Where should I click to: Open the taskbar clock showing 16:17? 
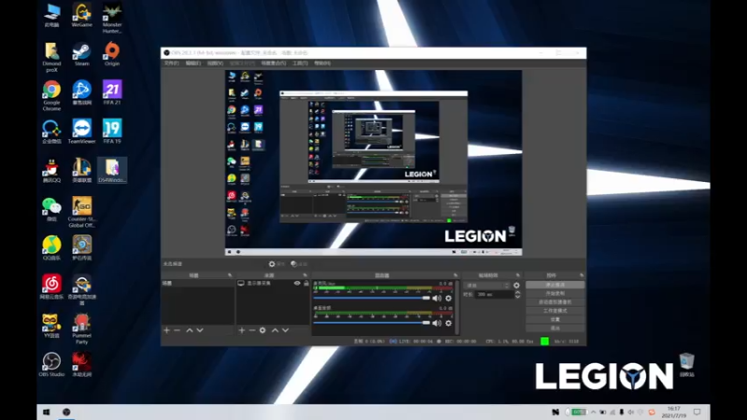click(673, 412)
